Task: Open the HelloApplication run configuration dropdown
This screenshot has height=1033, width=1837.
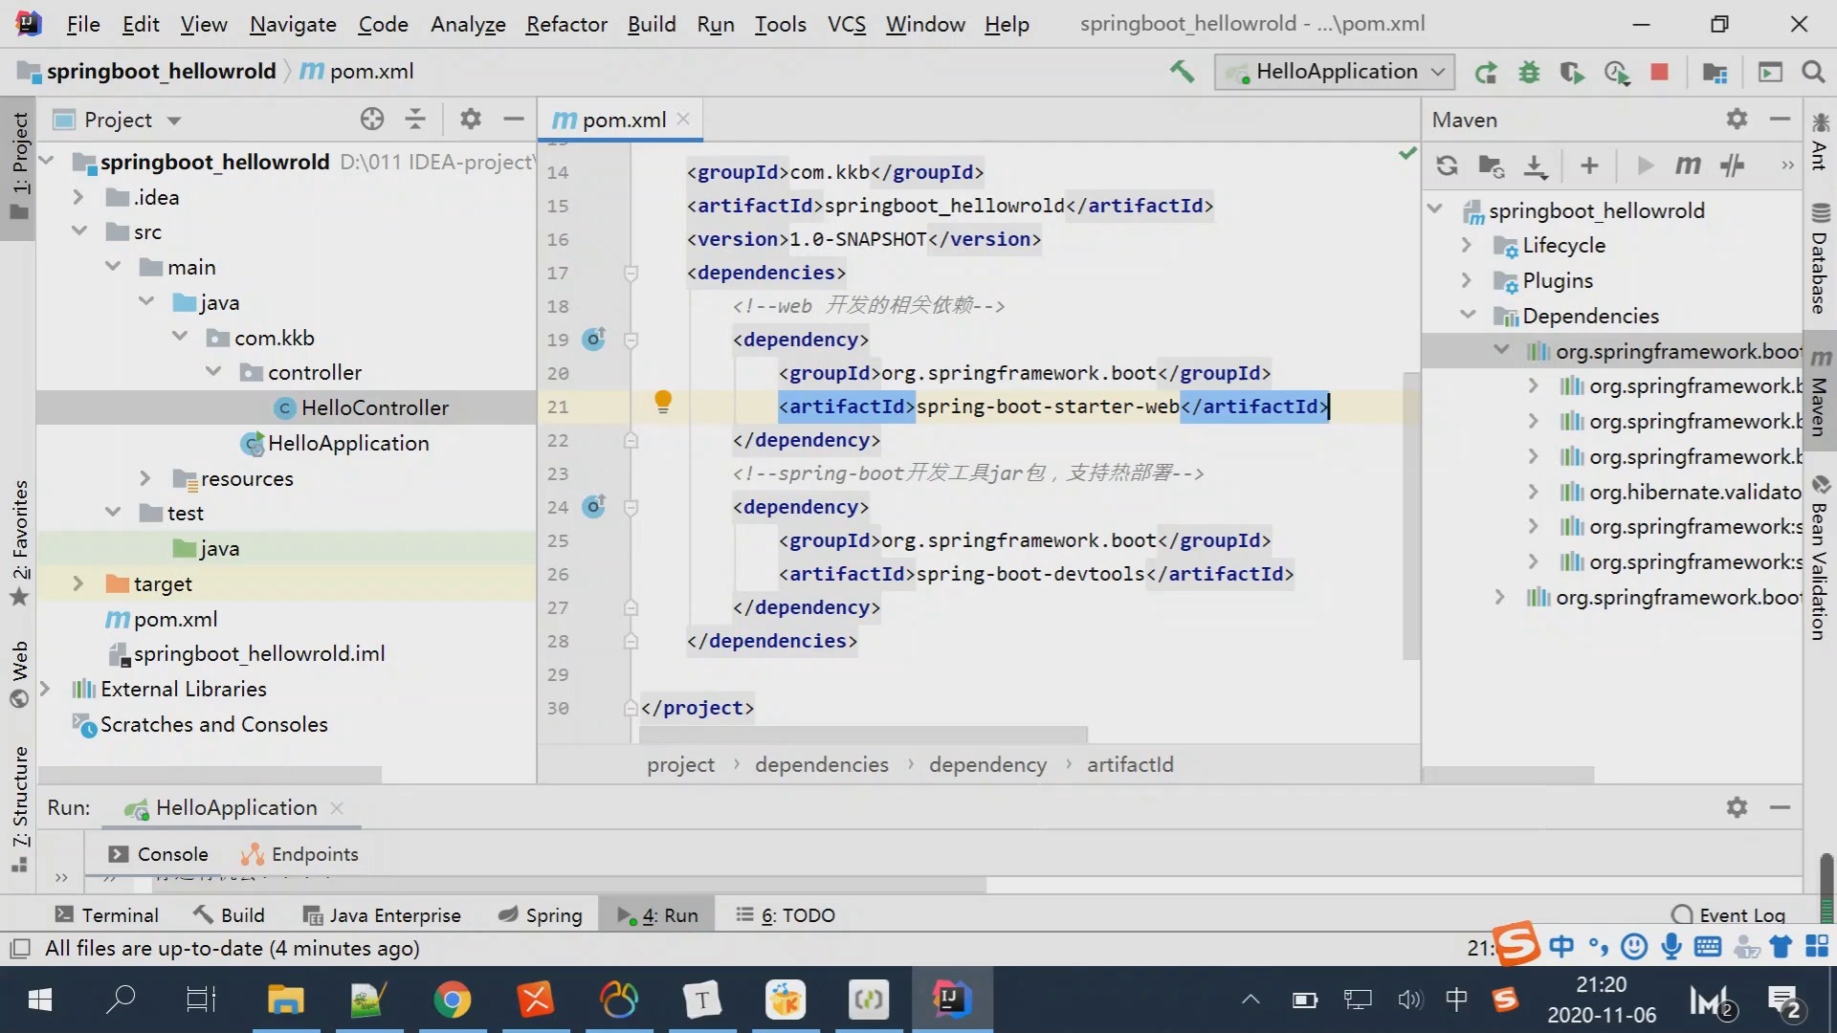Action: (x=1336, y=72)
